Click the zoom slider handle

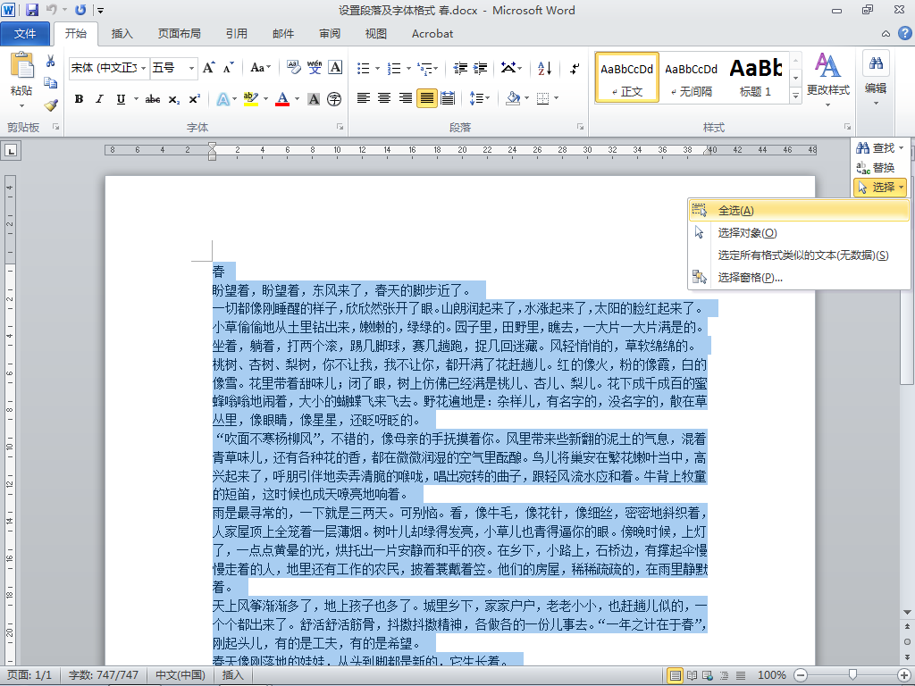tap(852, 675)
